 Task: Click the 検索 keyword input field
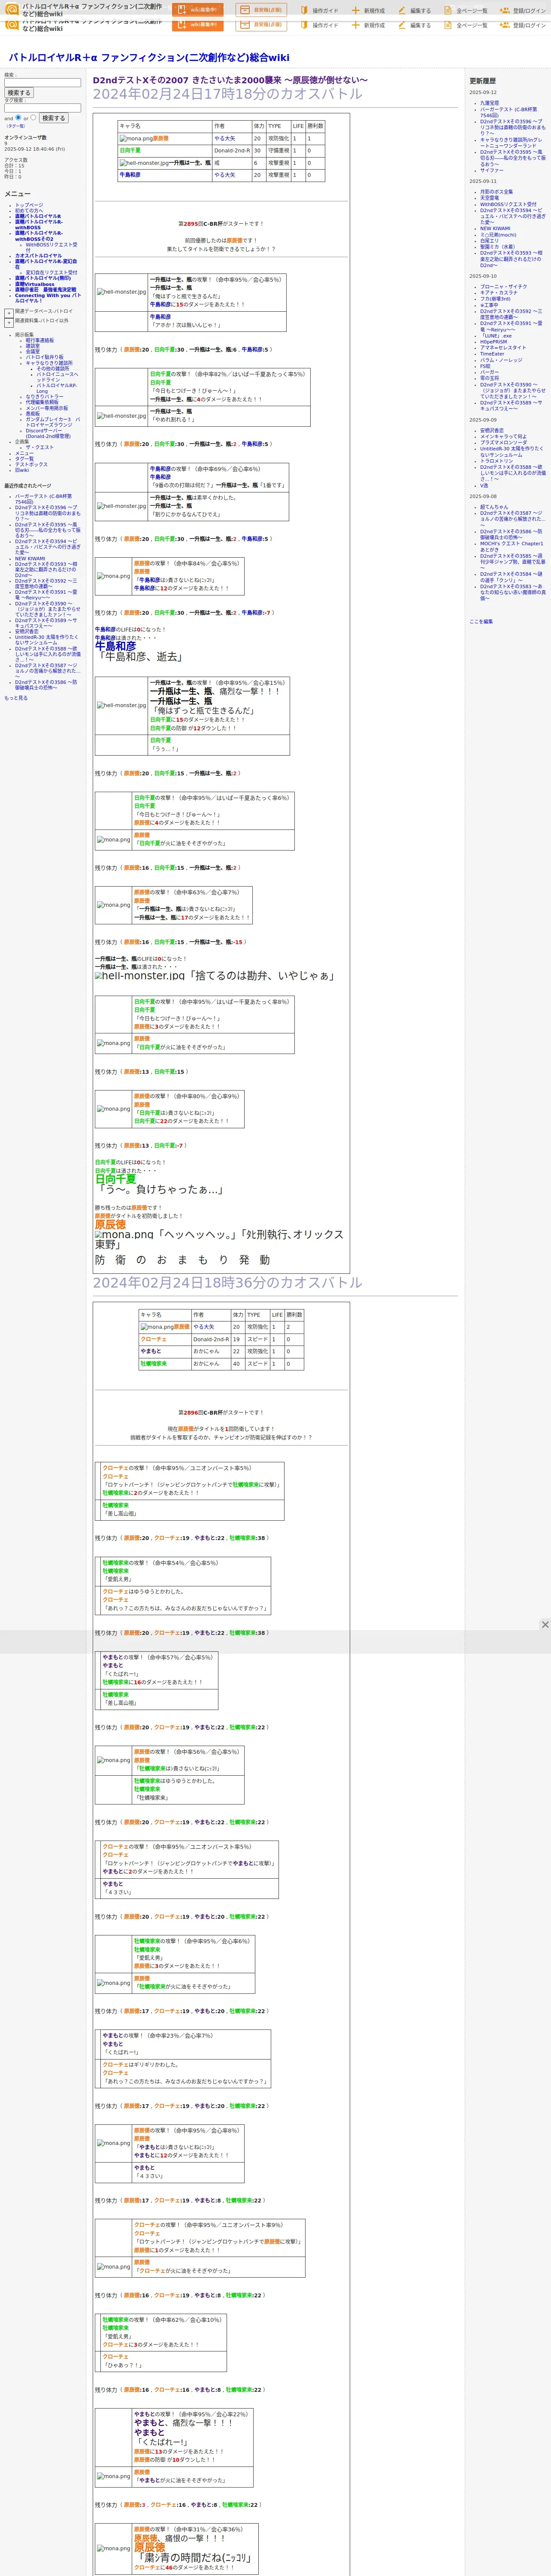coord(42,83)
